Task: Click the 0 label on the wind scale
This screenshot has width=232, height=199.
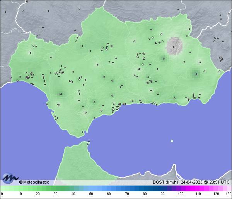Action: 2,194
